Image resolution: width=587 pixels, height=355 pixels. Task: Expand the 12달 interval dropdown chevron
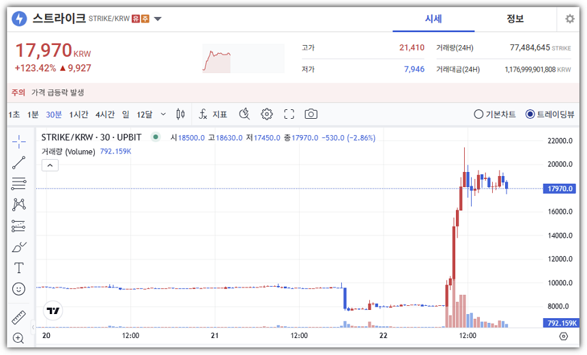coord(163,114)
